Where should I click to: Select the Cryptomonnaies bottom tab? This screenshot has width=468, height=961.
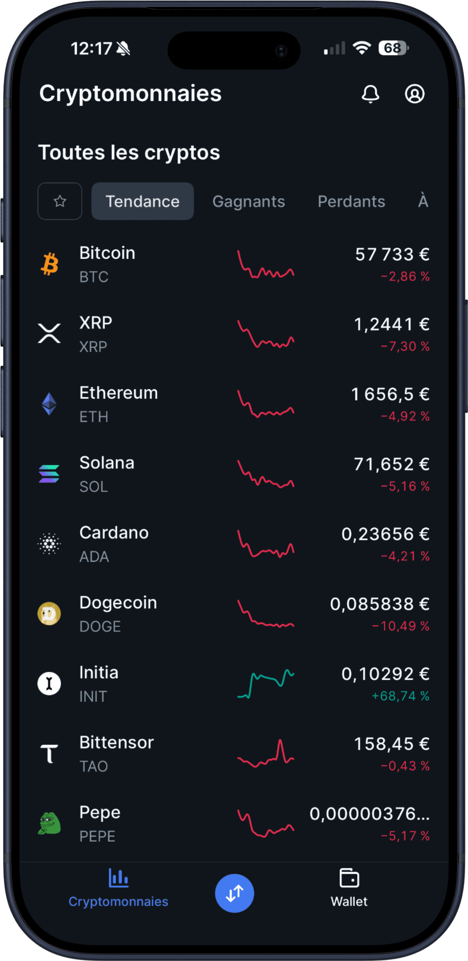(118, 888)
